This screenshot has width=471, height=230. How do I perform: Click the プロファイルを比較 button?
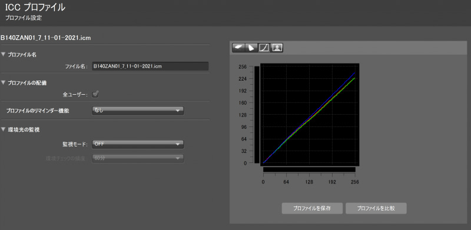pos(376,208)
